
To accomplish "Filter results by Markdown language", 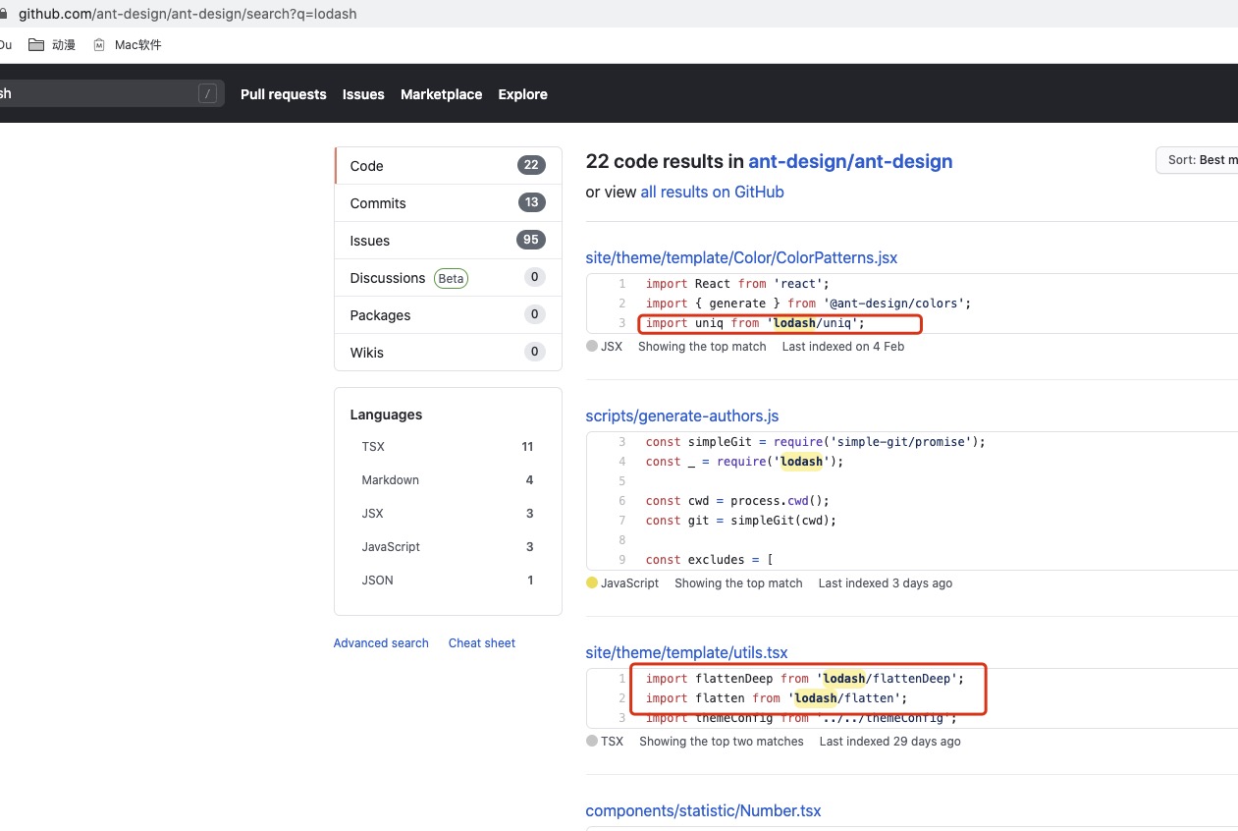I will (x=448, y=480).
